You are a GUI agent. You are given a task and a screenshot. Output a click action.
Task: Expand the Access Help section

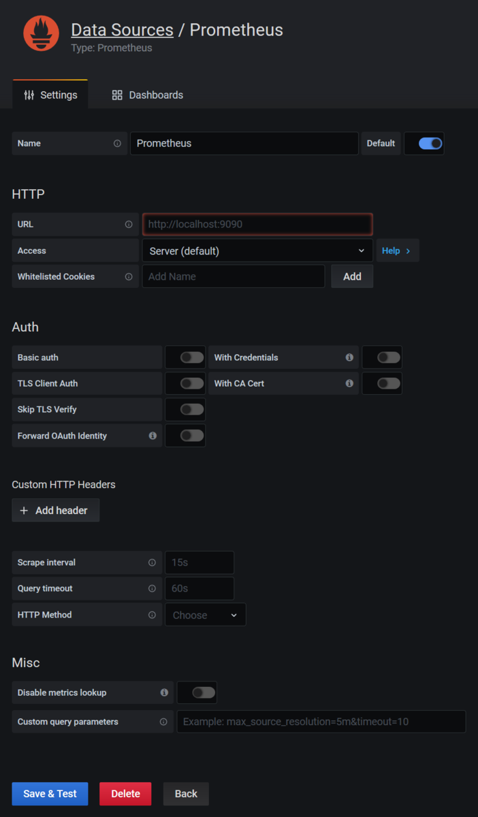tap(397, 251)
